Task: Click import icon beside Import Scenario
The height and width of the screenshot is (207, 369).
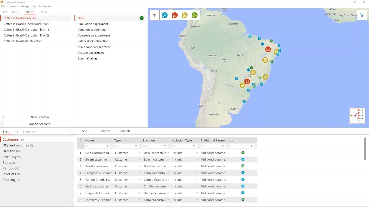Action: tap(3, 124)
